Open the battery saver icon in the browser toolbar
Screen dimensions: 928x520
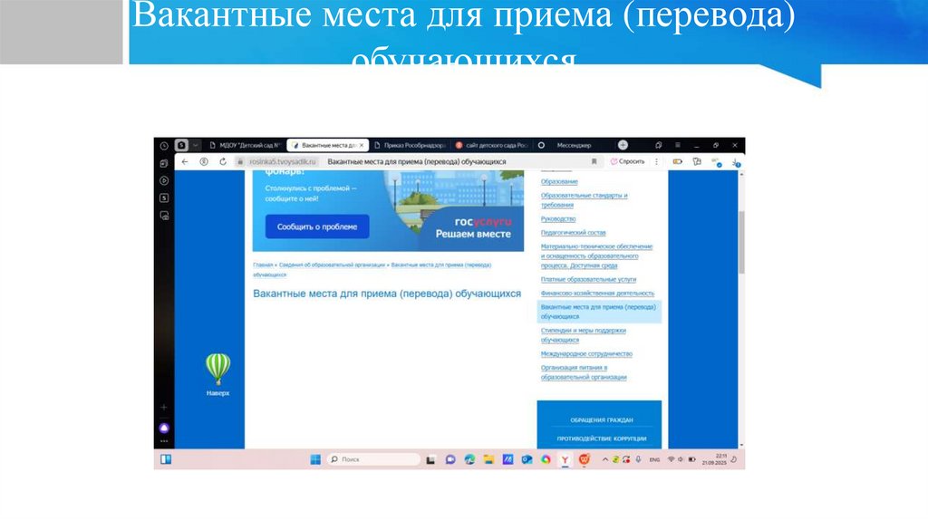tap(677, 161)
